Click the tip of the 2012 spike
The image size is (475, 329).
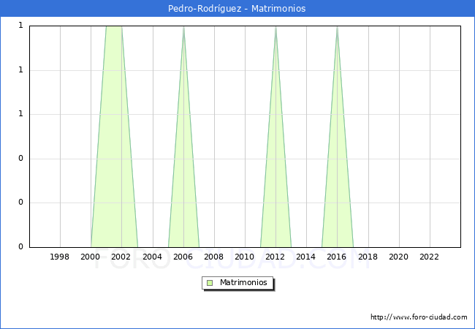[x=275, y=27]
